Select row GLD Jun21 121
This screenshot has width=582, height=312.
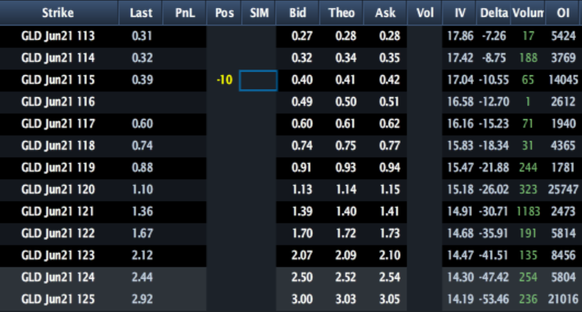[x=291, y=211]
